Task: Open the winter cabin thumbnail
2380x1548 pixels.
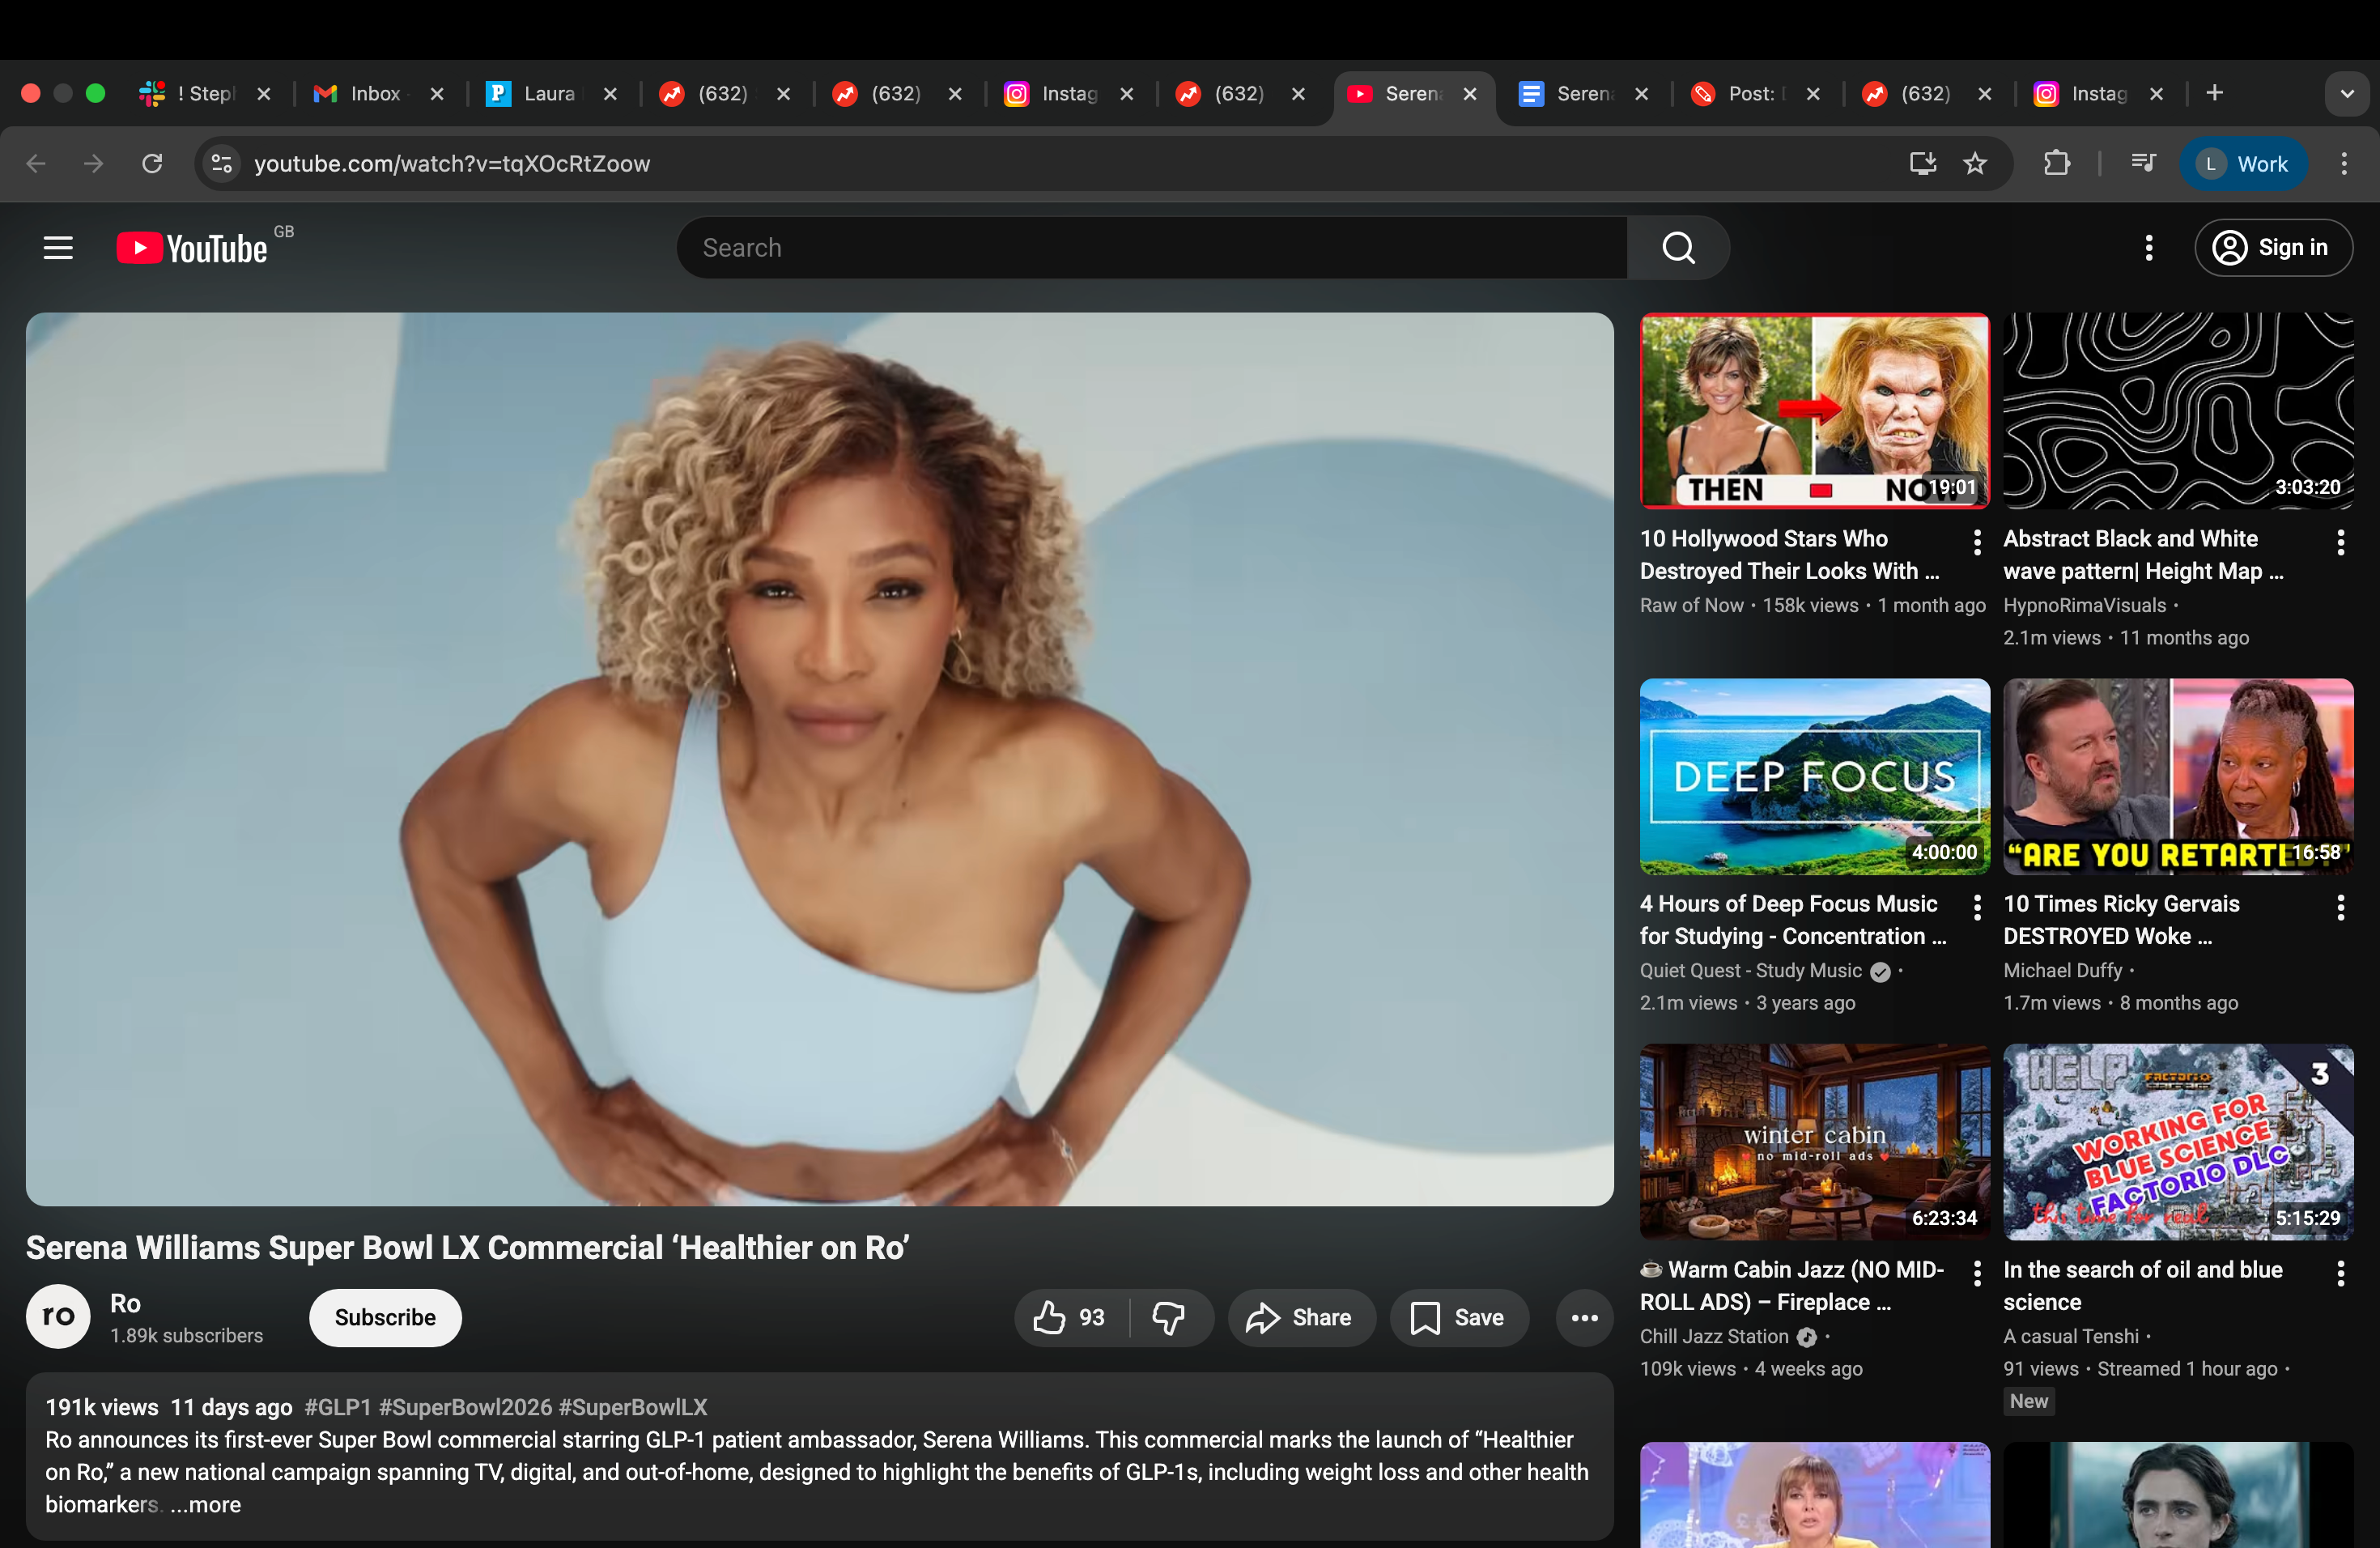Action: click(x=1814, y=1142)
